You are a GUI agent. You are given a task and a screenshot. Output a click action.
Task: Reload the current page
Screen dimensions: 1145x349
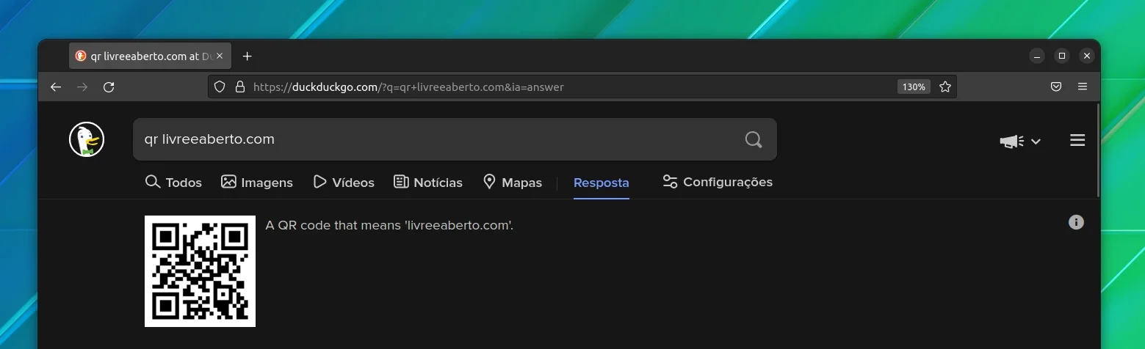[109, 87]
